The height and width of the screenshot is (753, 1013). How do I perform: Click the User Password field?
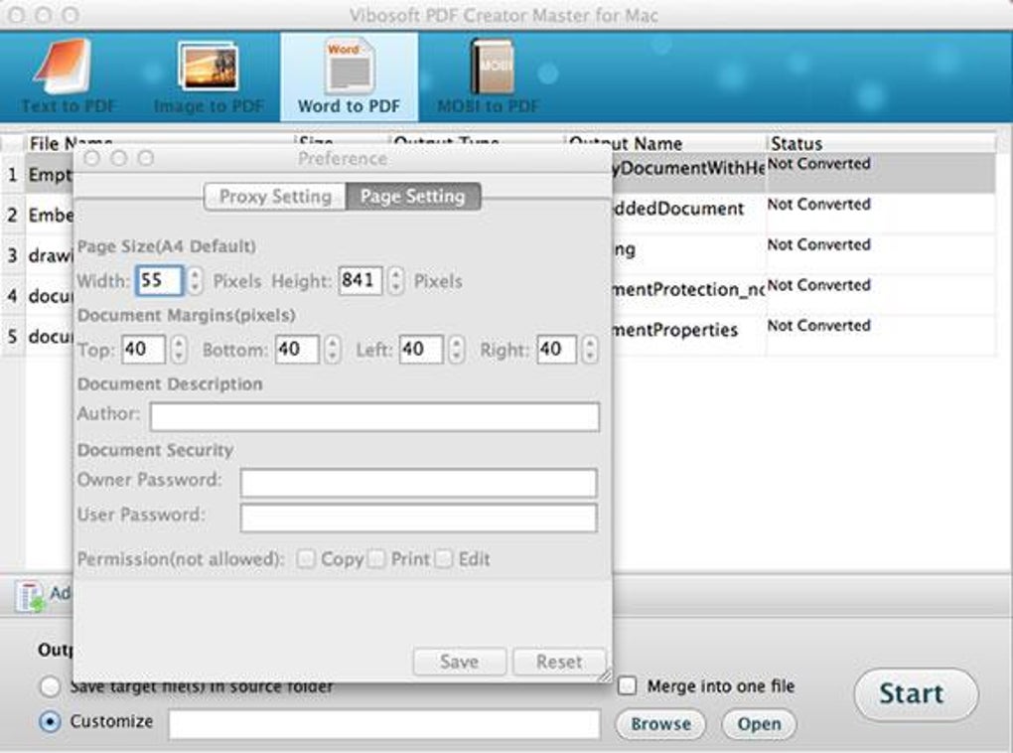click(x=419, y=518)
